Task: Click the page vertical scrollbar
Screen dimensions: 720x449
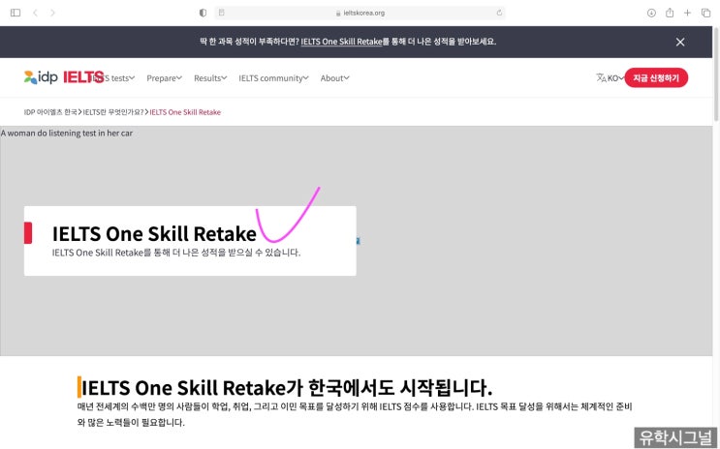Action: [716, 74]
